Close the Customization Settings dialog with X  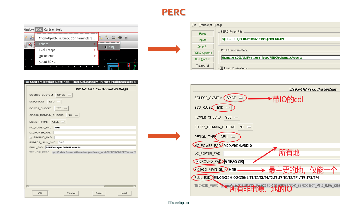click(x=135, y=82)
